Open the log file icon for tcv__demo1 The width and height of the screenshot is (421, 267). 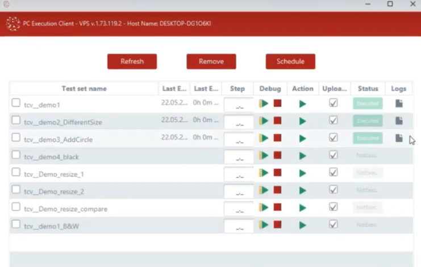(399, 103)
